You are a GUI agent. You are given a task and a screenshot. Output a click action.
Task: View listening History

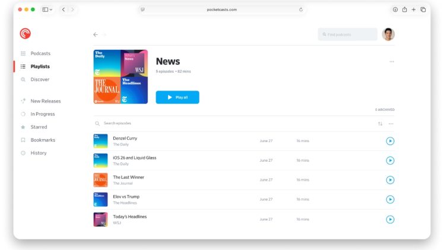tap(39, 153)
